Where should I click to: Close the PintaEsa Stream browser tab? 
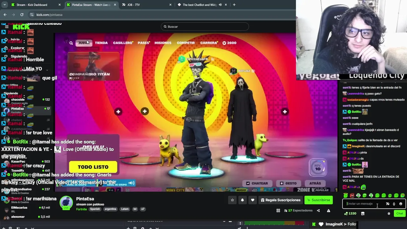115,5
